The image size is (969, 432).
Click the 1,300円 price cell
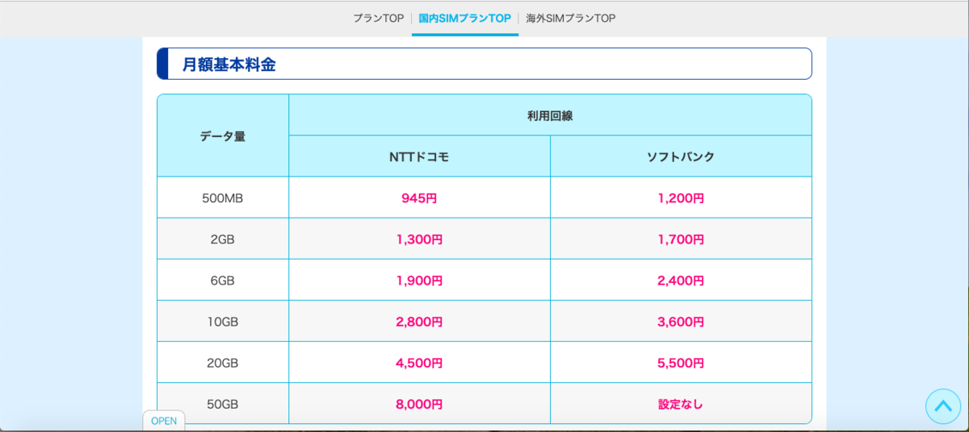(419, 239)
